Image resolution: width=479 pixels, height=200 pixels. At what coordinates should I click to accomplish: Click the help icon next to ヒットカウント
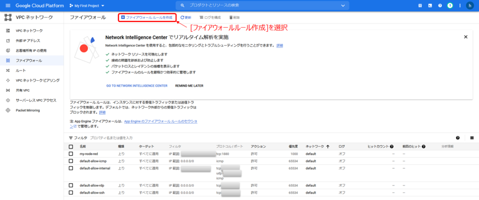coord(391,146)
